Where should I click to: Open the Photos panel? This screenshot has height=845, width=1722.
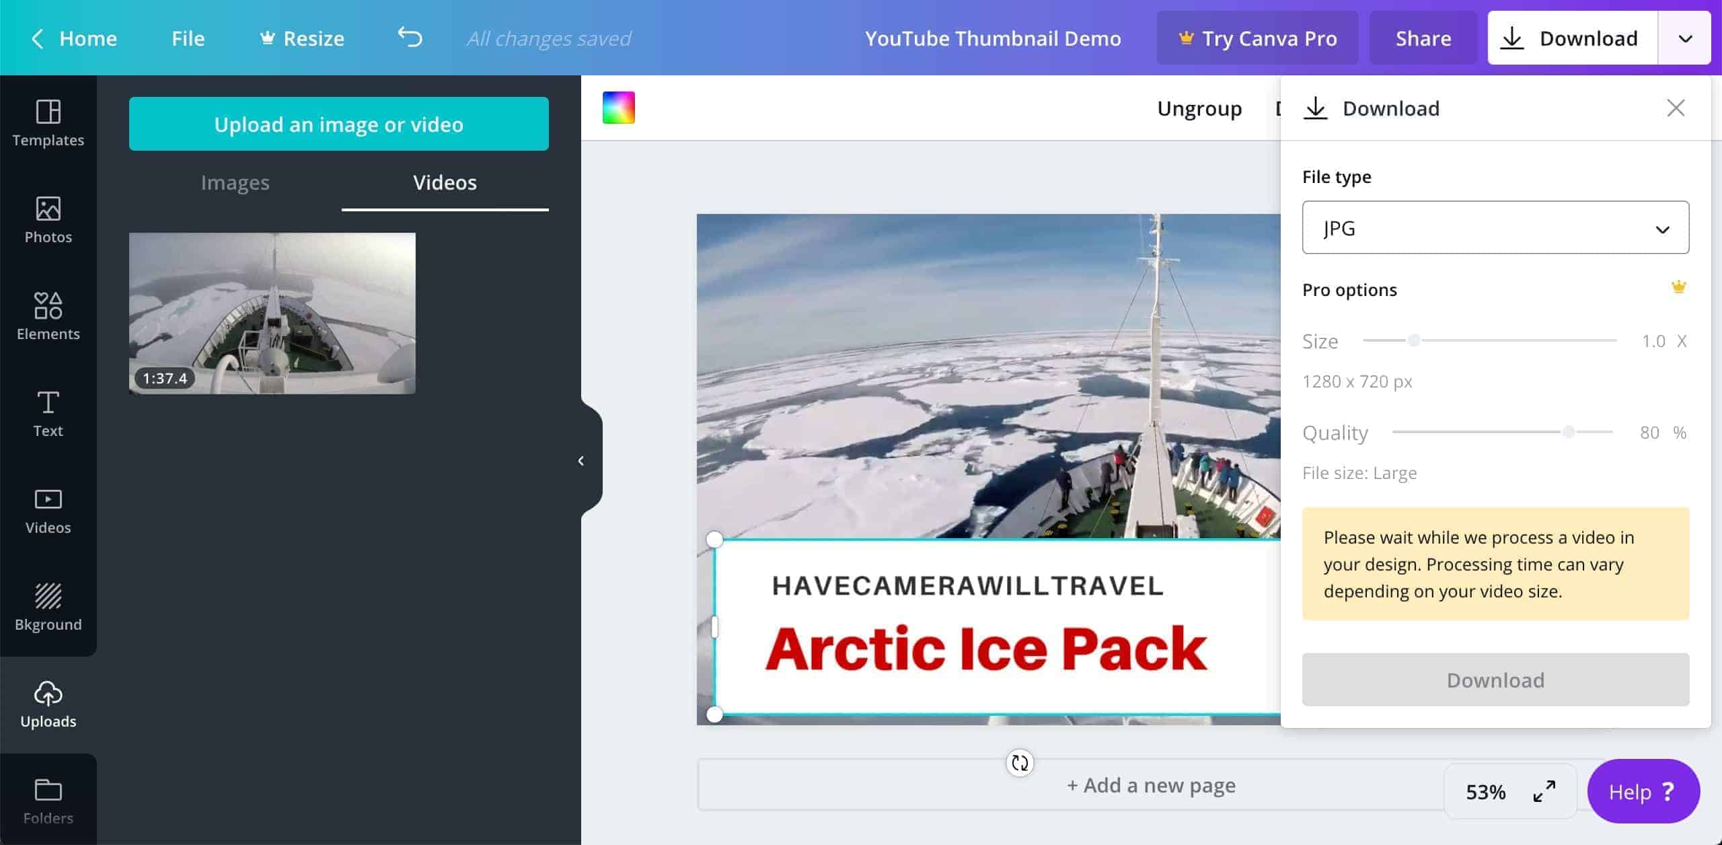coord(48,221)
